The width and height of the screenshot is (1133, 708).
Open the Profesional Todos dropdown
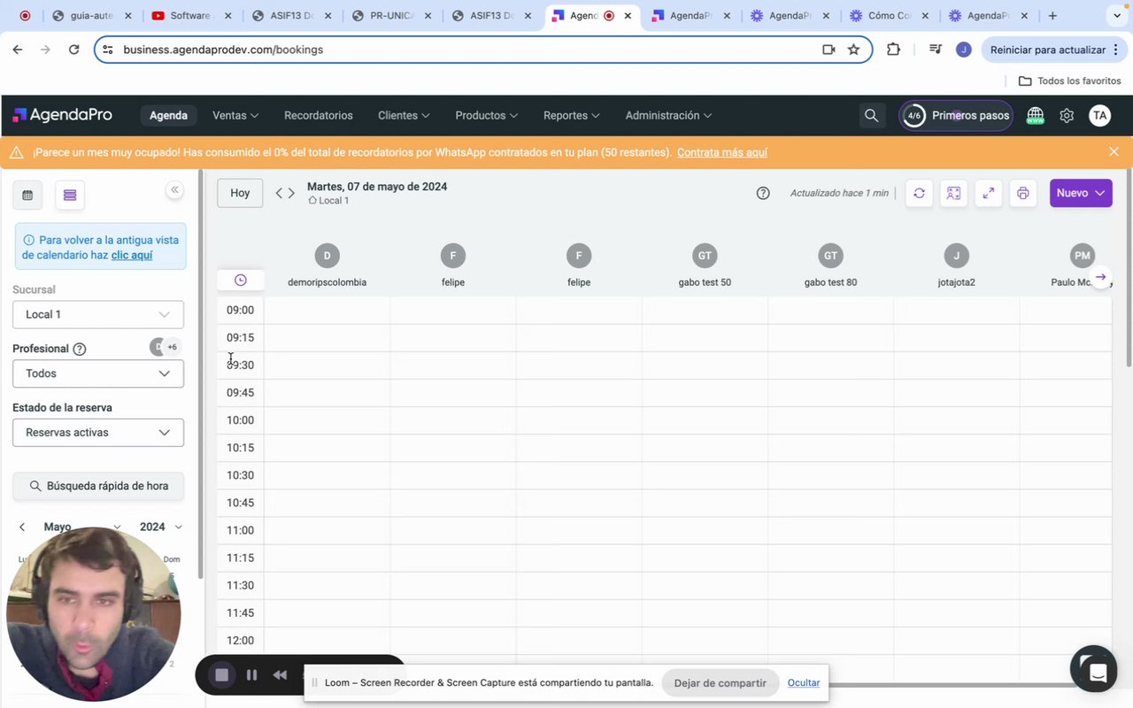click(98, 373)
